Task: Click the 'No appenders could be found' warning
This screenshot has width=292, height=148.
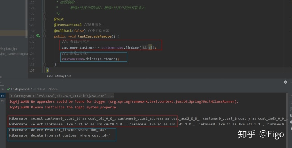Action: (x=124, y=101)
